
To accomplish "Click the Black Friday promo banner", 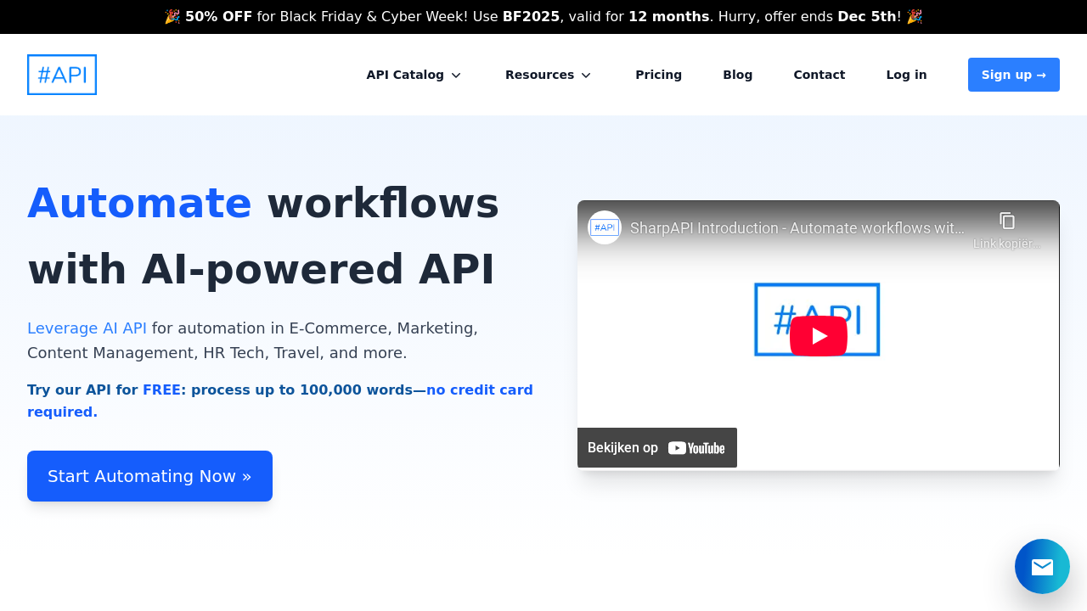I will (x=543, y=17).
